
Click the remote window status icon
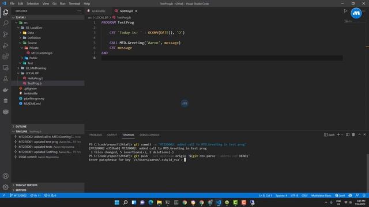point(4,195)
